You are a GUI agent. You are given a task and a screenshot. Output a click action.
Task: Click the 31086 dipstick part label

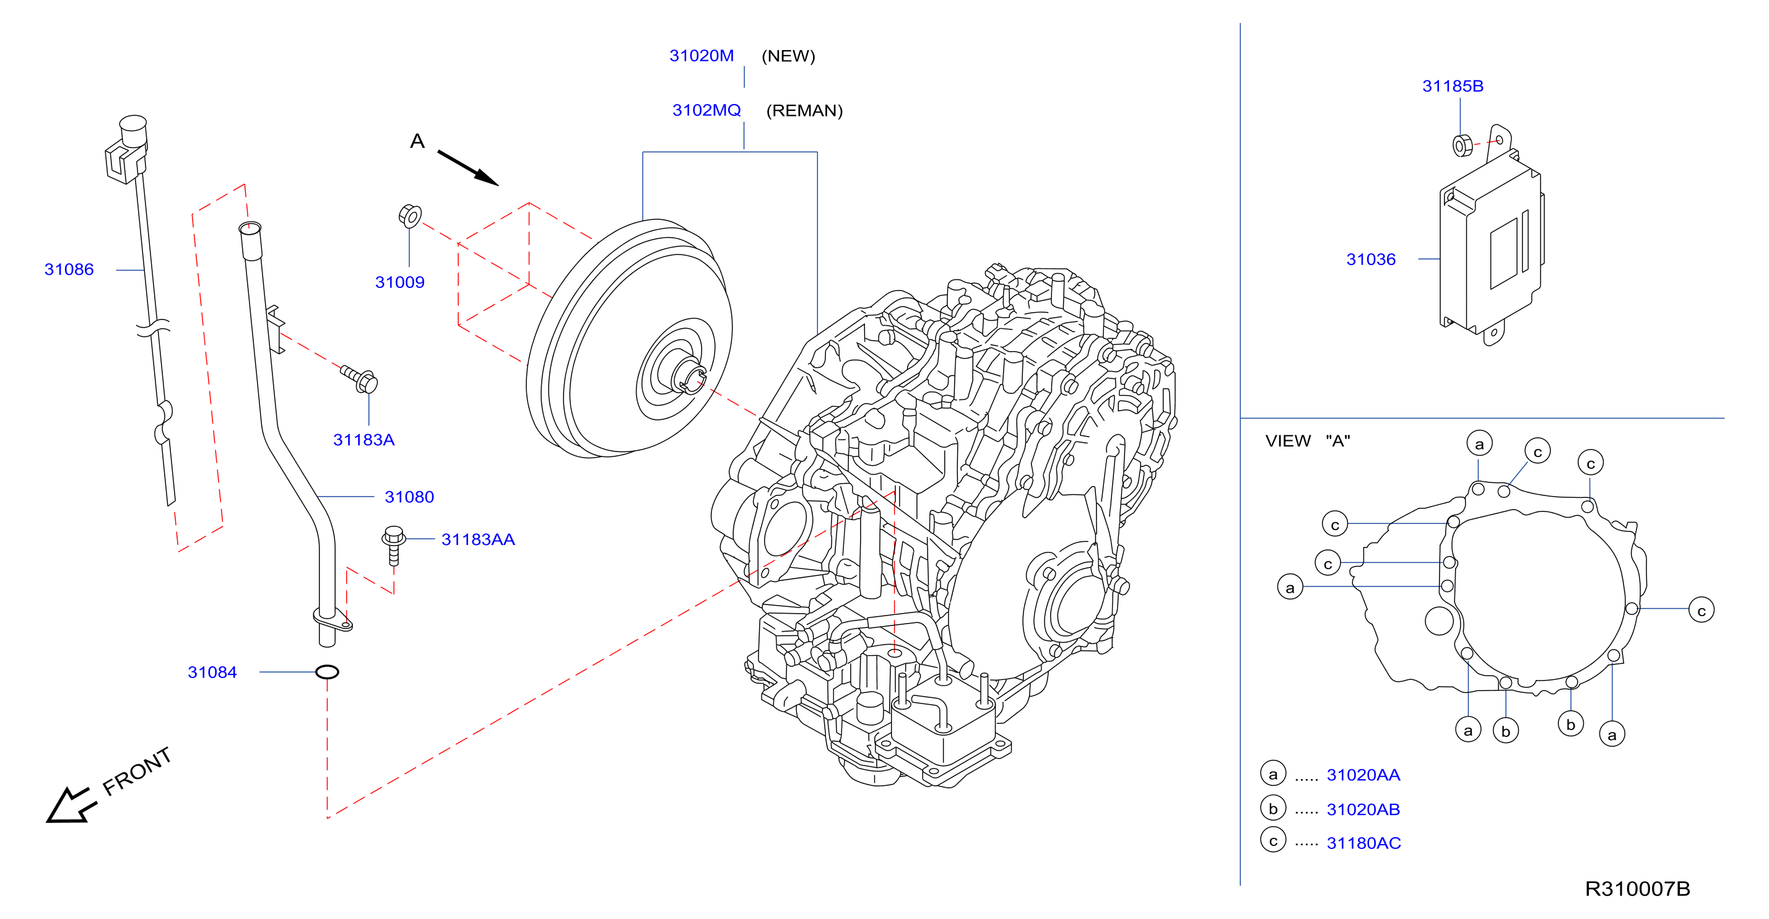[x=69, y=269]
